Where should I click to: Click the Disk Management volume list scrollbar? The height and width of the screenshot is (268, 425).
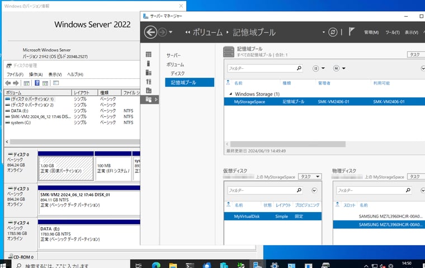pos(75,142)
